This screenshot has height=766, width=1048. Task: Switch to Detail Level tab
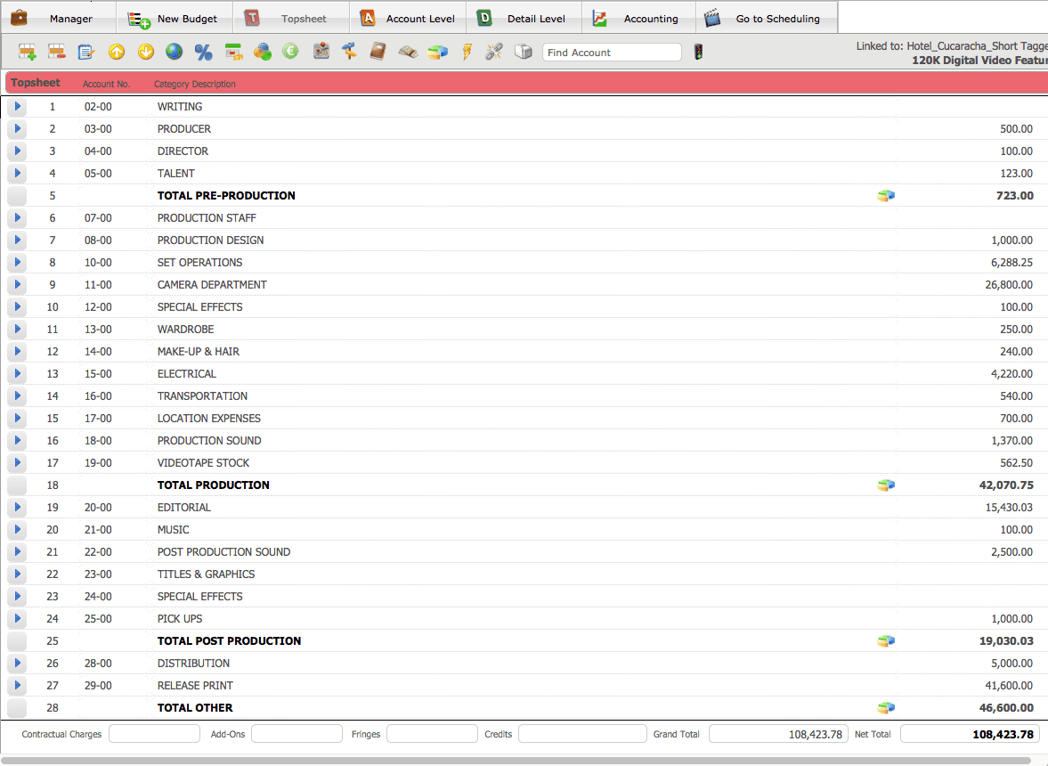[524, 18]
